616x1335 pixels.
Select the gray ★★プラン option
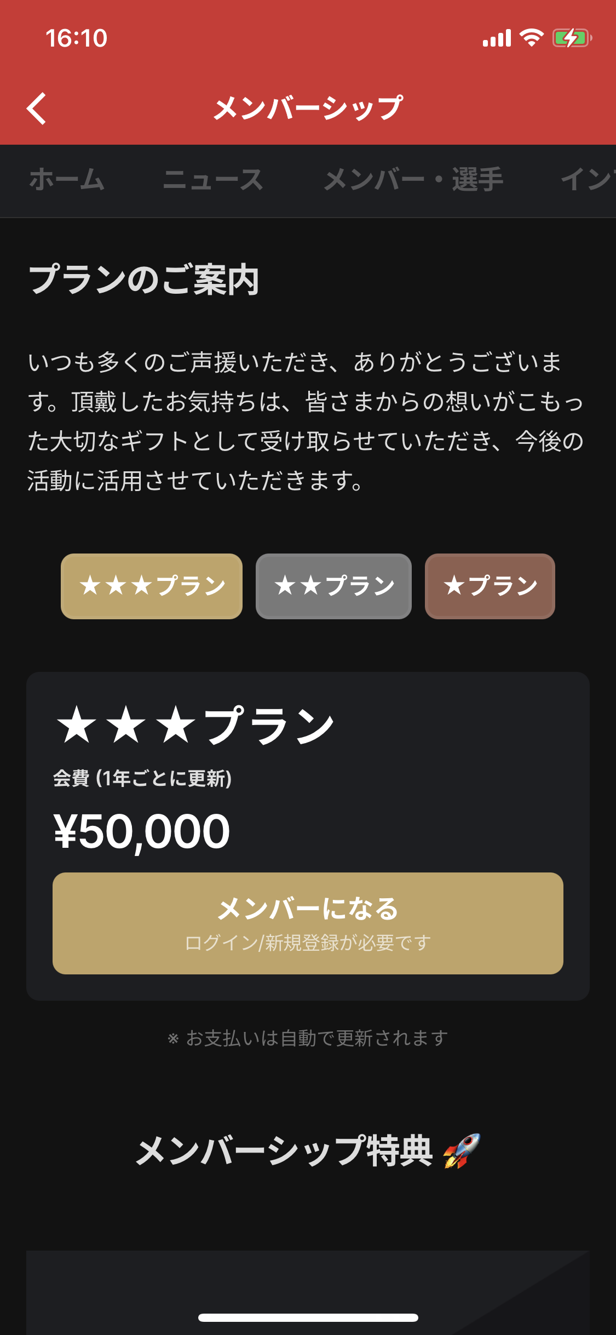point(333,586)
